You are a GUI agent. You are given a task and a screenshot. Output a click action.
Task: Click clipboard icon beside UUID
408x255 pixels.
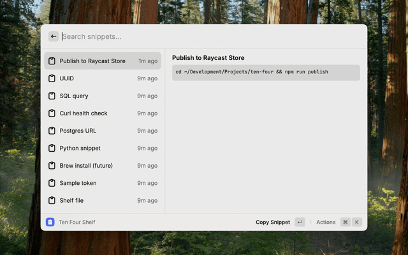(x=52, y=78)
